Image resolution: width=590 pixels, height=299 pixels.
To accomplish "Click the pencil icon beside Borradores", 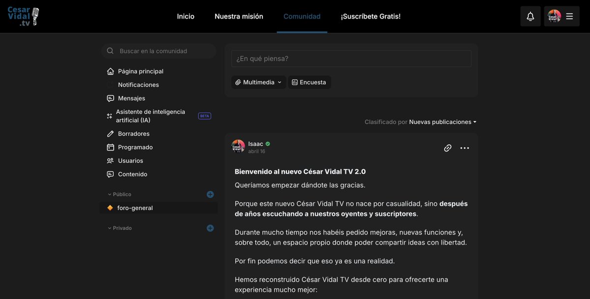I will tap(110, 134).
